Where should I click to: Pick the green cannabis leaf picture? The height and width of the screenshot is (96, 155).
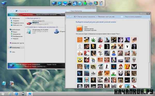(93, 40)
